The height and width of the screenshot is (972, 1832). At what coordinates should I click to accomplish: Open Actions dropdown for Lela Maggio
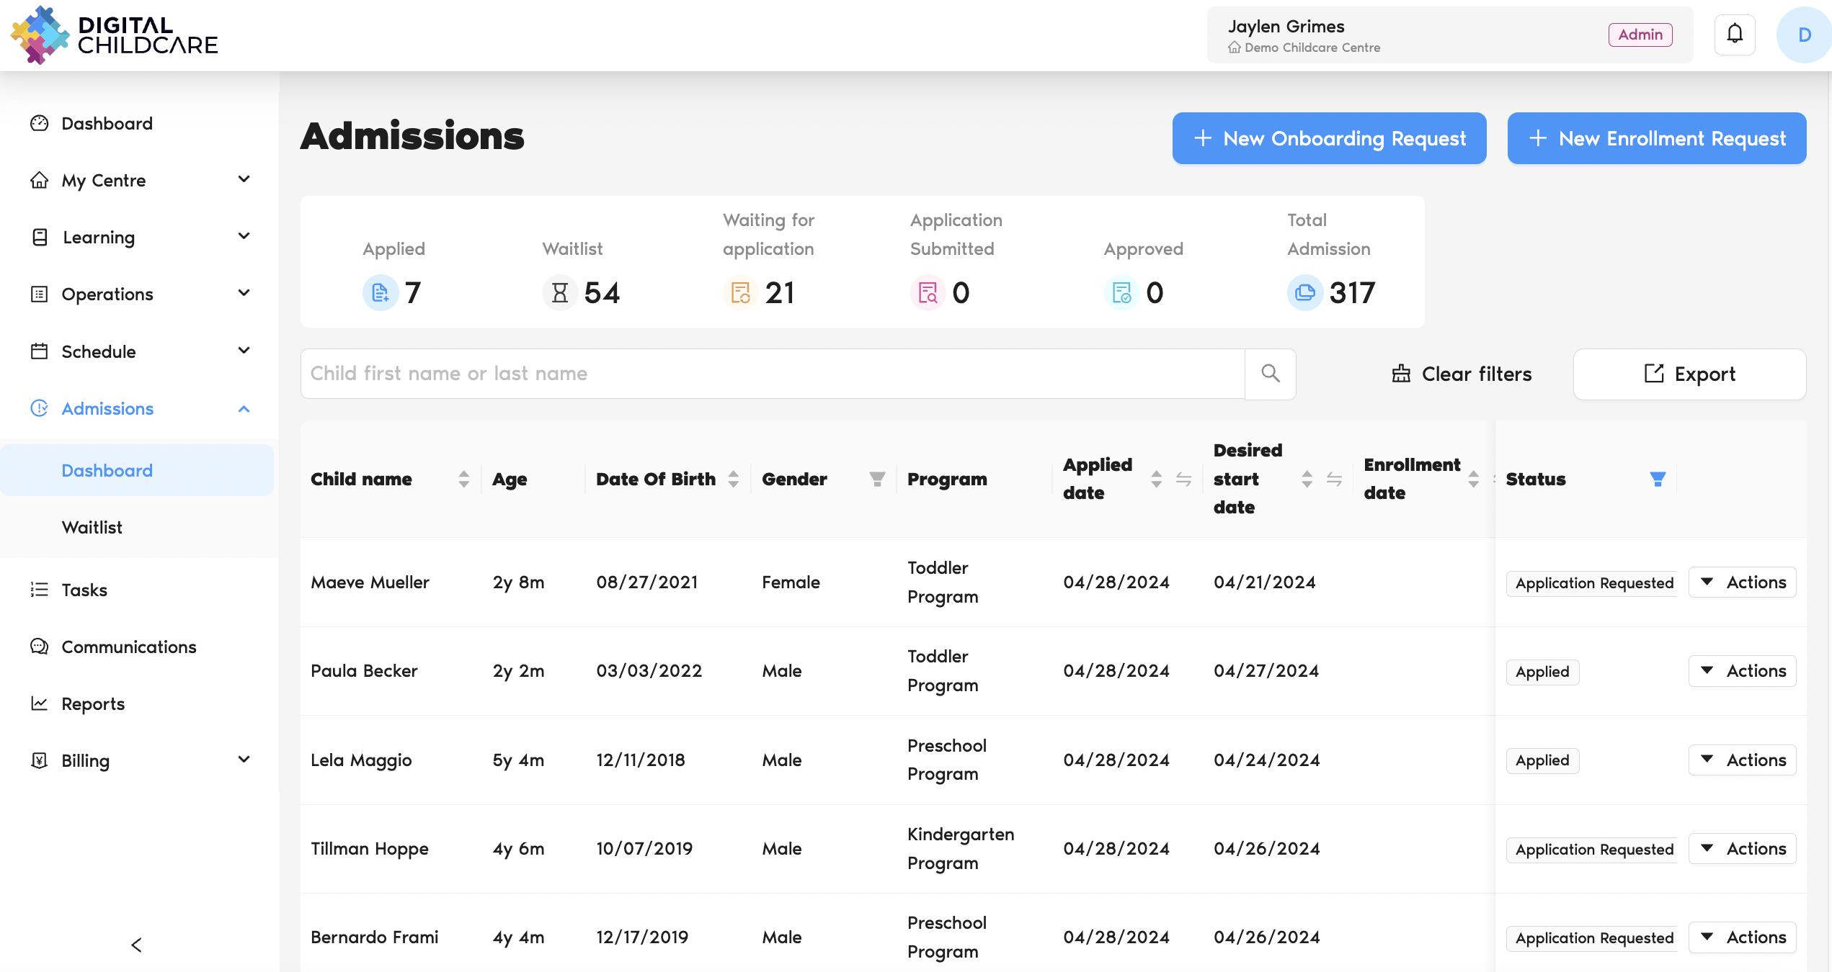1742,760
